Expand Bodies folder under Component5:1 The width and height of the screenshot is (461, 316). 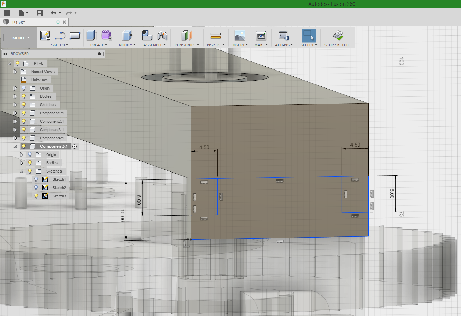21,163
